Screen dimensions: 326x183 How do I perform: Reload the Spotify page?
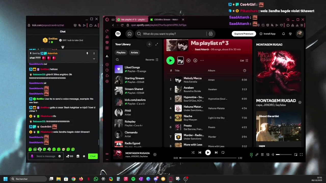pyautogui.click(x=122, y=25)
